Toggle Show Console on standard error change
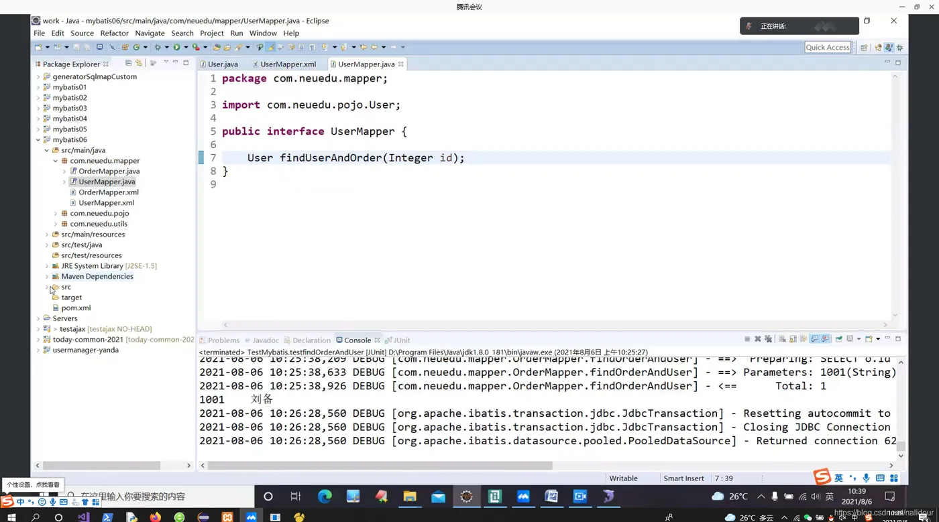939x522 pixels. click(x=825, y=339)
